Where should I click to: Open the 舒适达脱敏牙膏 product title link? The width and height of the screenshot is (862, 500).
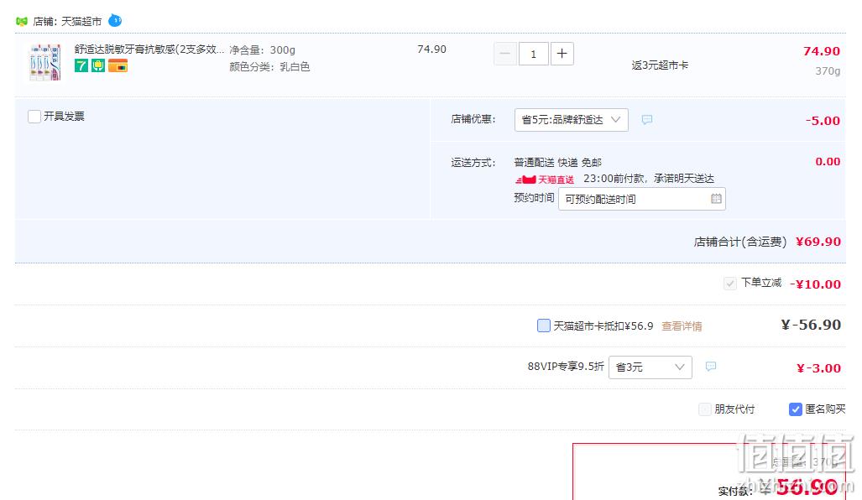tap(149, 49)
